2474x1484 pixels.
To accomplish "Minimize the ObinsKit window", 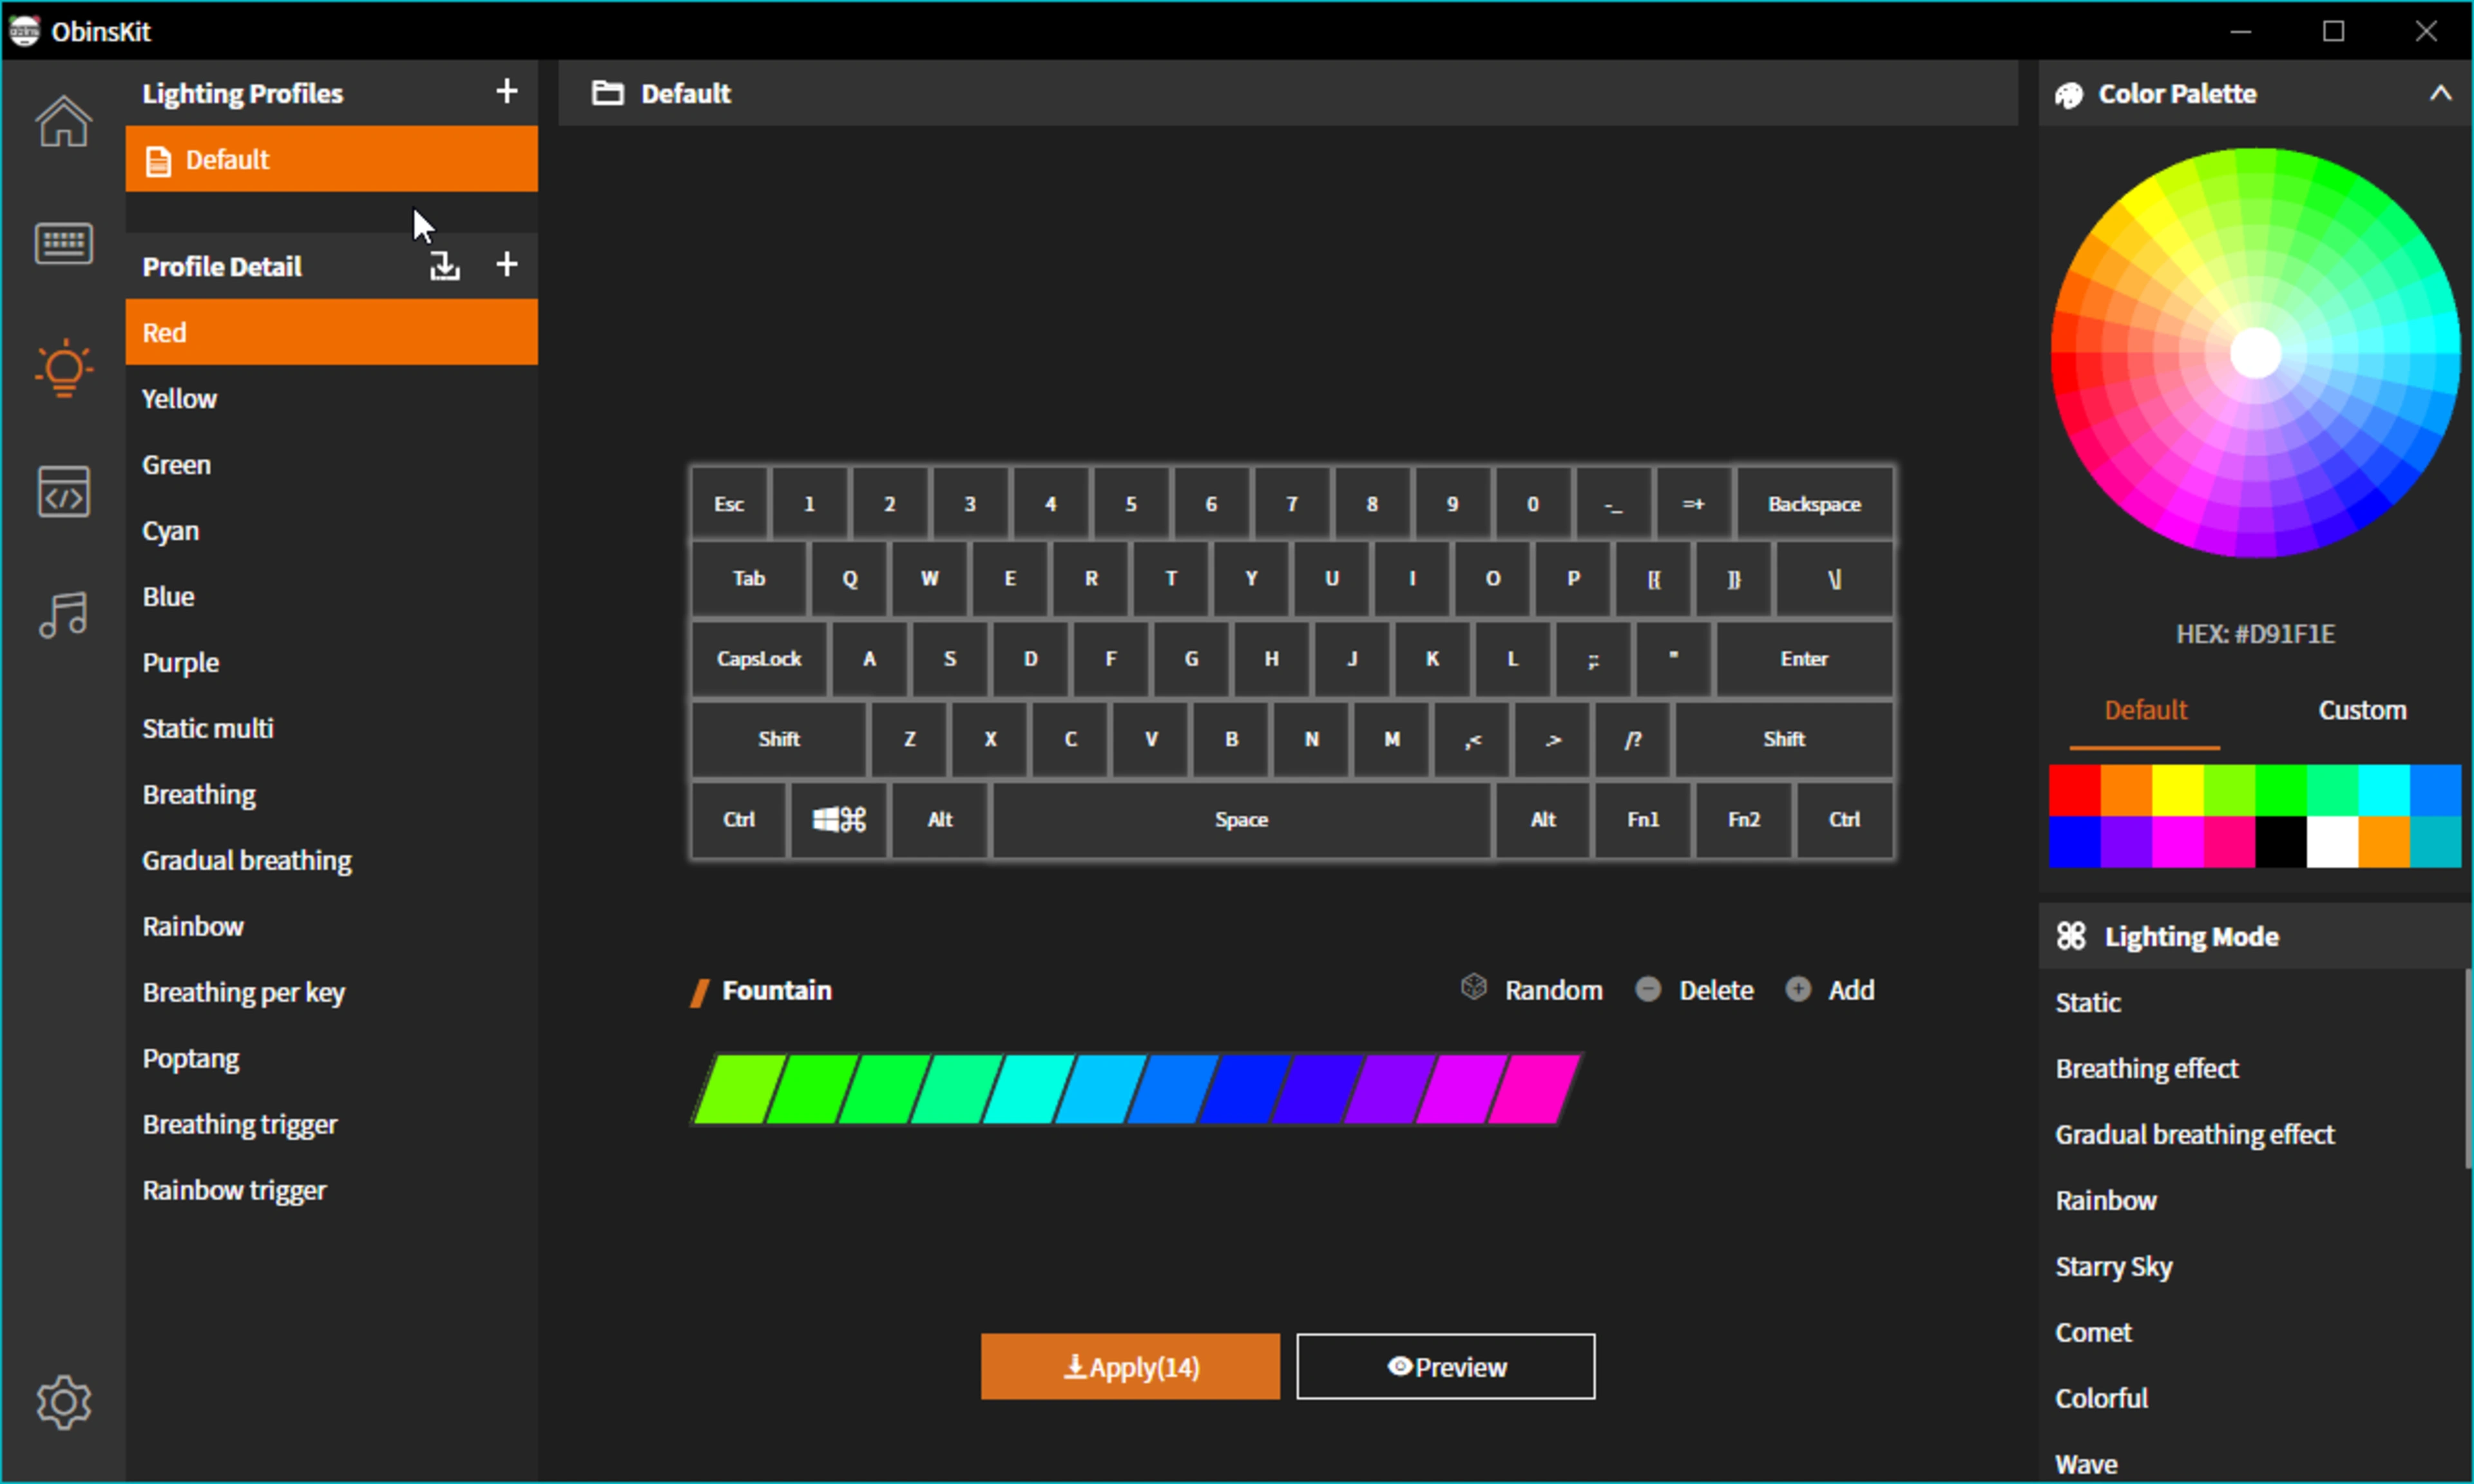I will pyautogui.click(x=2241, y=31).
